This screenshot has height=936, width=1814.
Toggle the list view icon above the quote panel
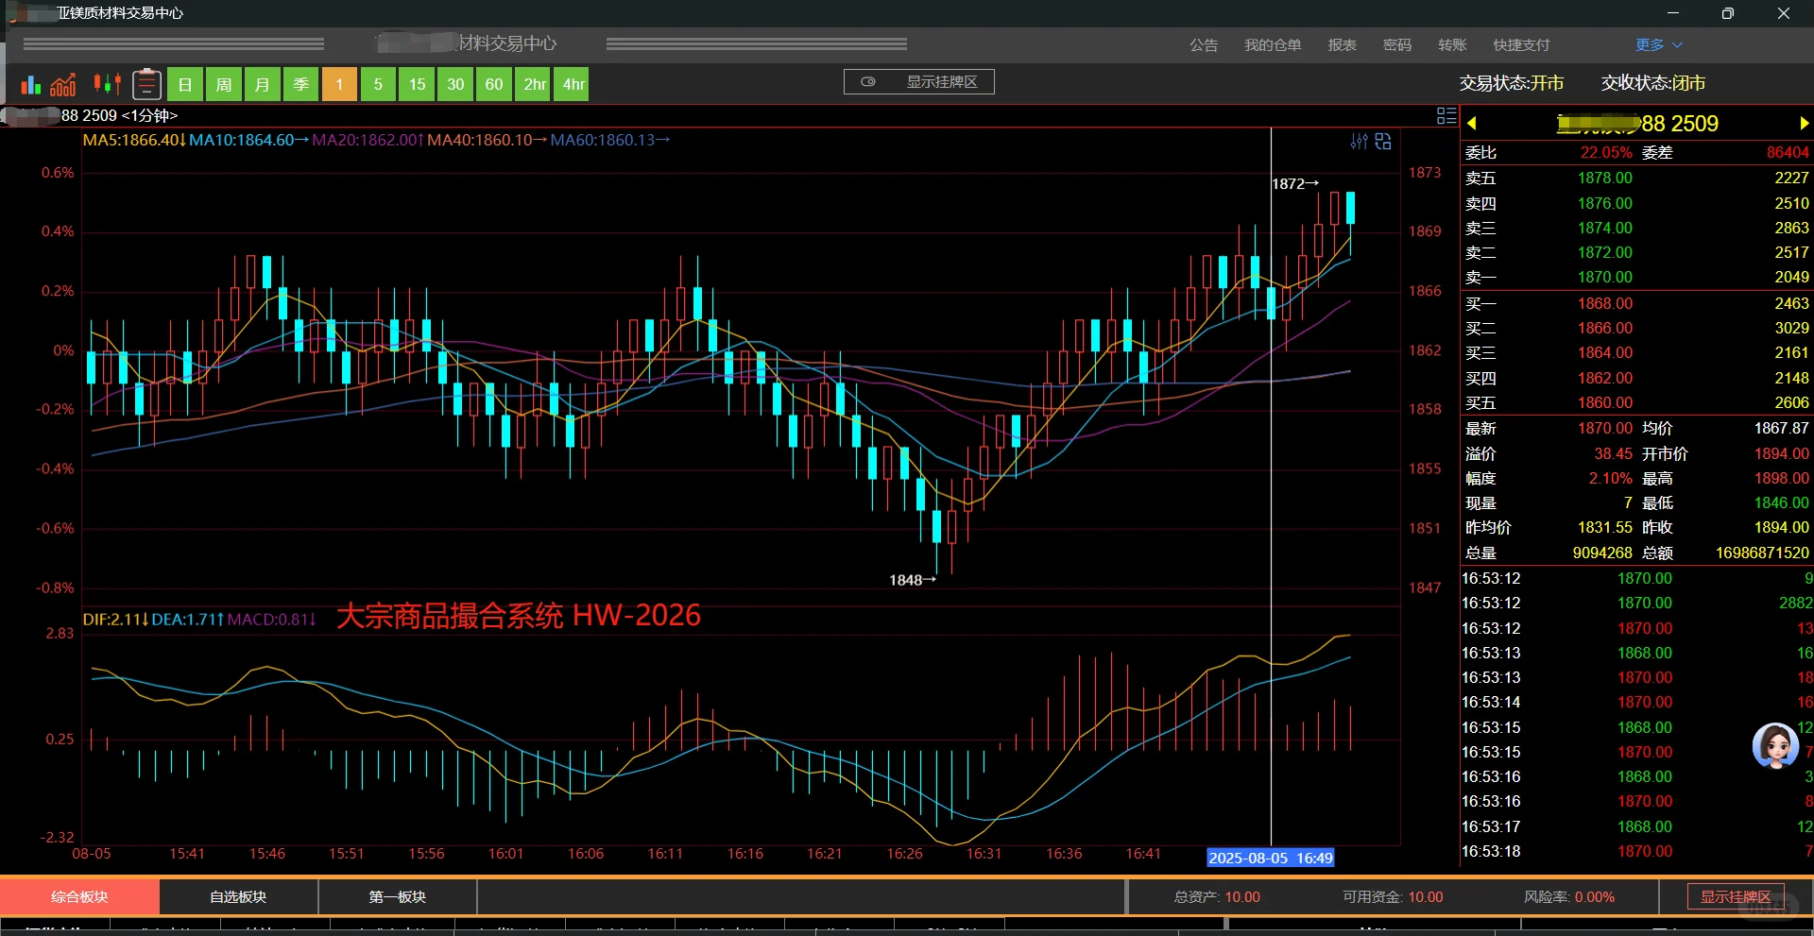pyautogui.click(x=1446, y=115)
